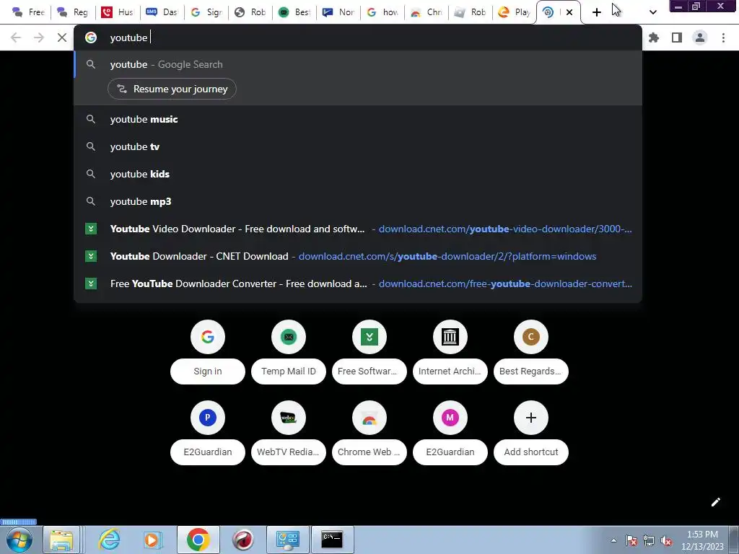Click the forward navigation arrow
Image resolution: width=739 pixels, height=554 pixels.
[39, 38]
